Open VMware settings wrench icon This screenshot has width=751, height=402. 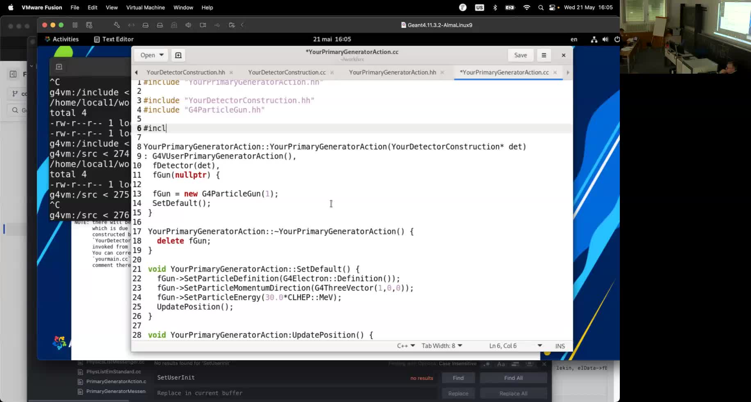(x=117, y=25)
